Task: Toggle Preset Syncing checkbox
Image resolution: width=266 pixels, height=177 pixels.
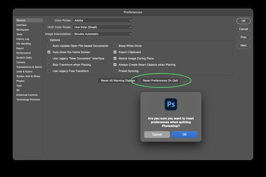Action: 115,71
